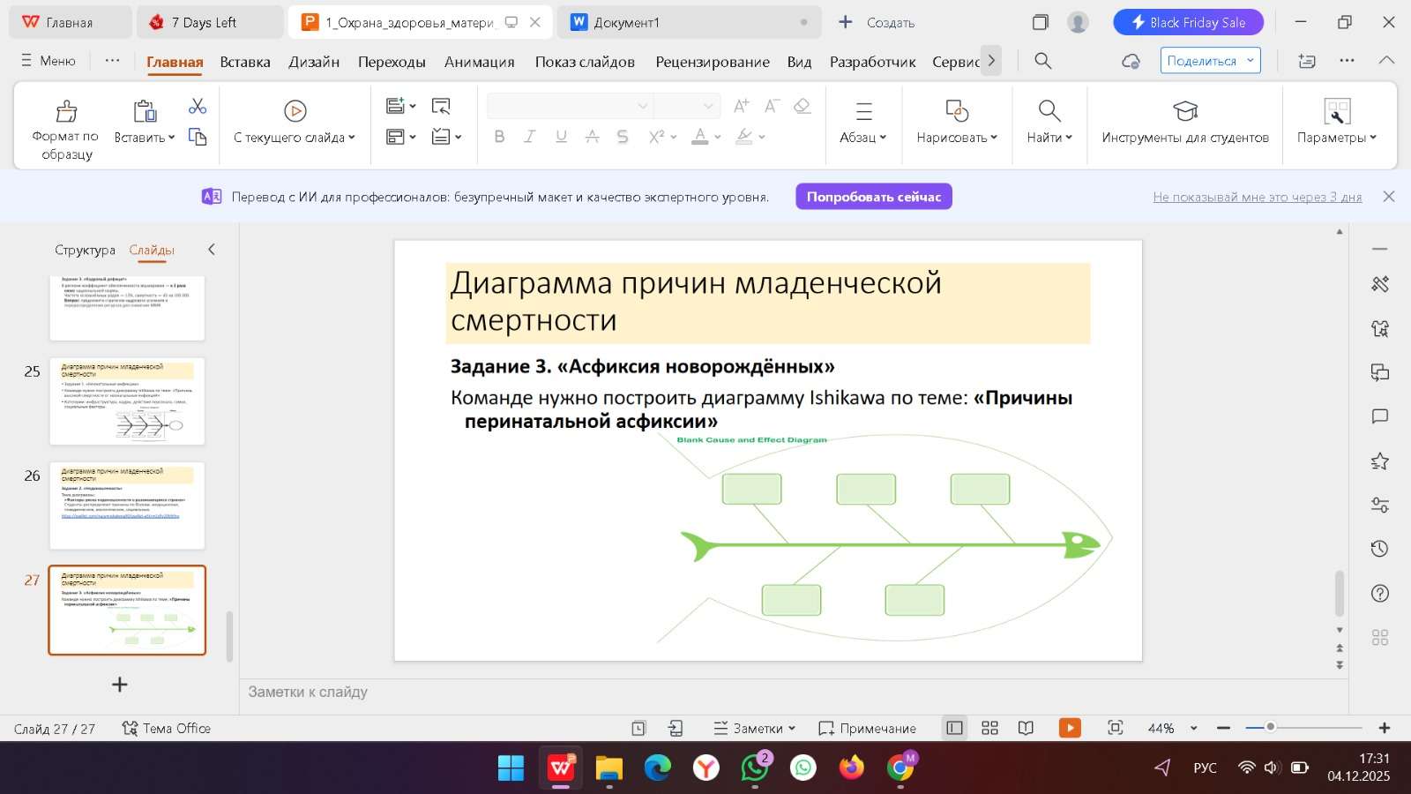The height and width of the screenshot is (794, 1411).
Task: Toggle normal view mode in status bar
Action: [954, 728]
